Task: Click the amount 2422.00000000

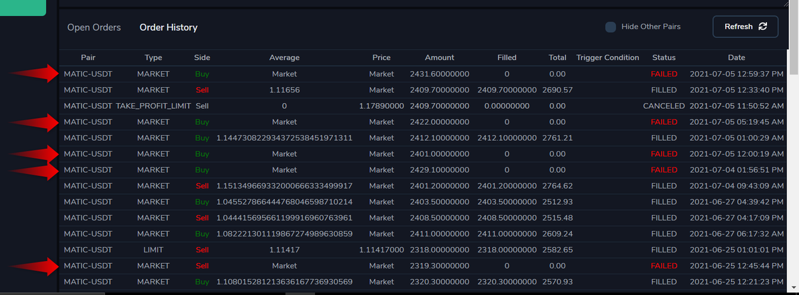Action: pos(440,122)
